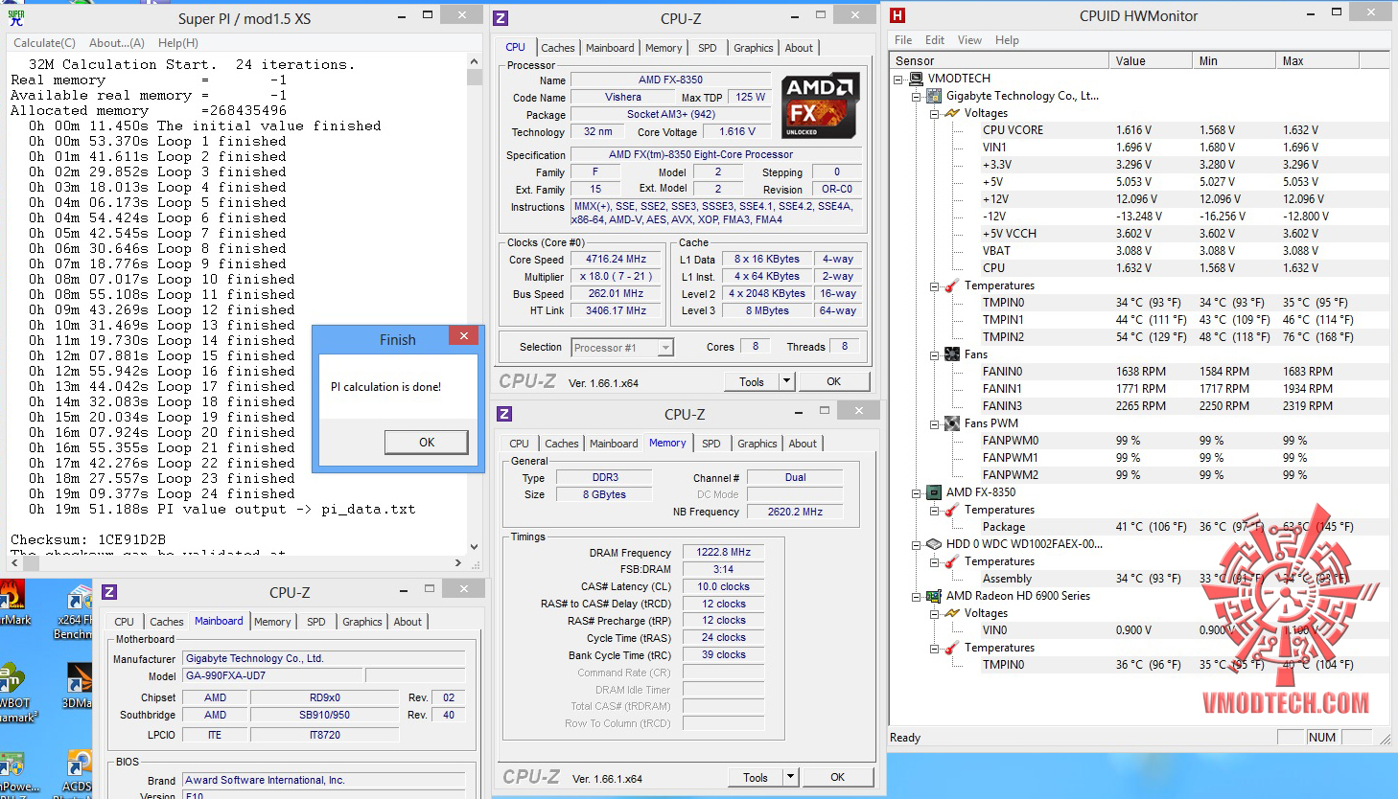Screen dimensions: 1398x799
Task: Click the Super PI title bar icon
Action: coord(16,16)
